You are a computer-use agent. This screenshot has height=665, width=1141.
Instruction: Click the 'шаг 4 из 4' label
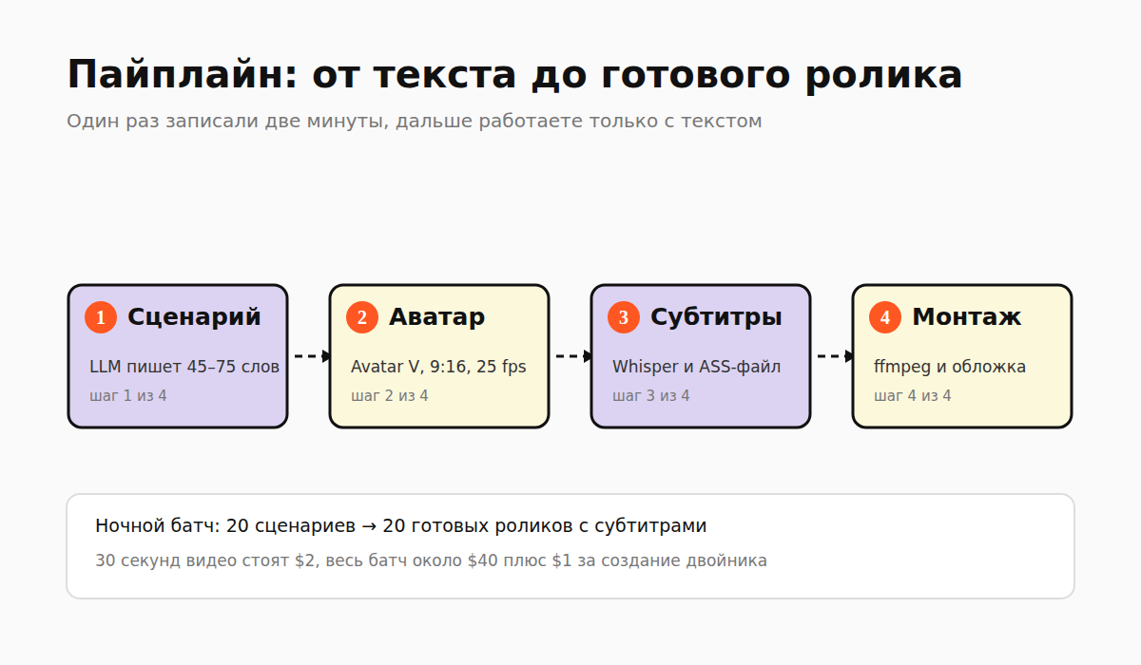point(913,396)
